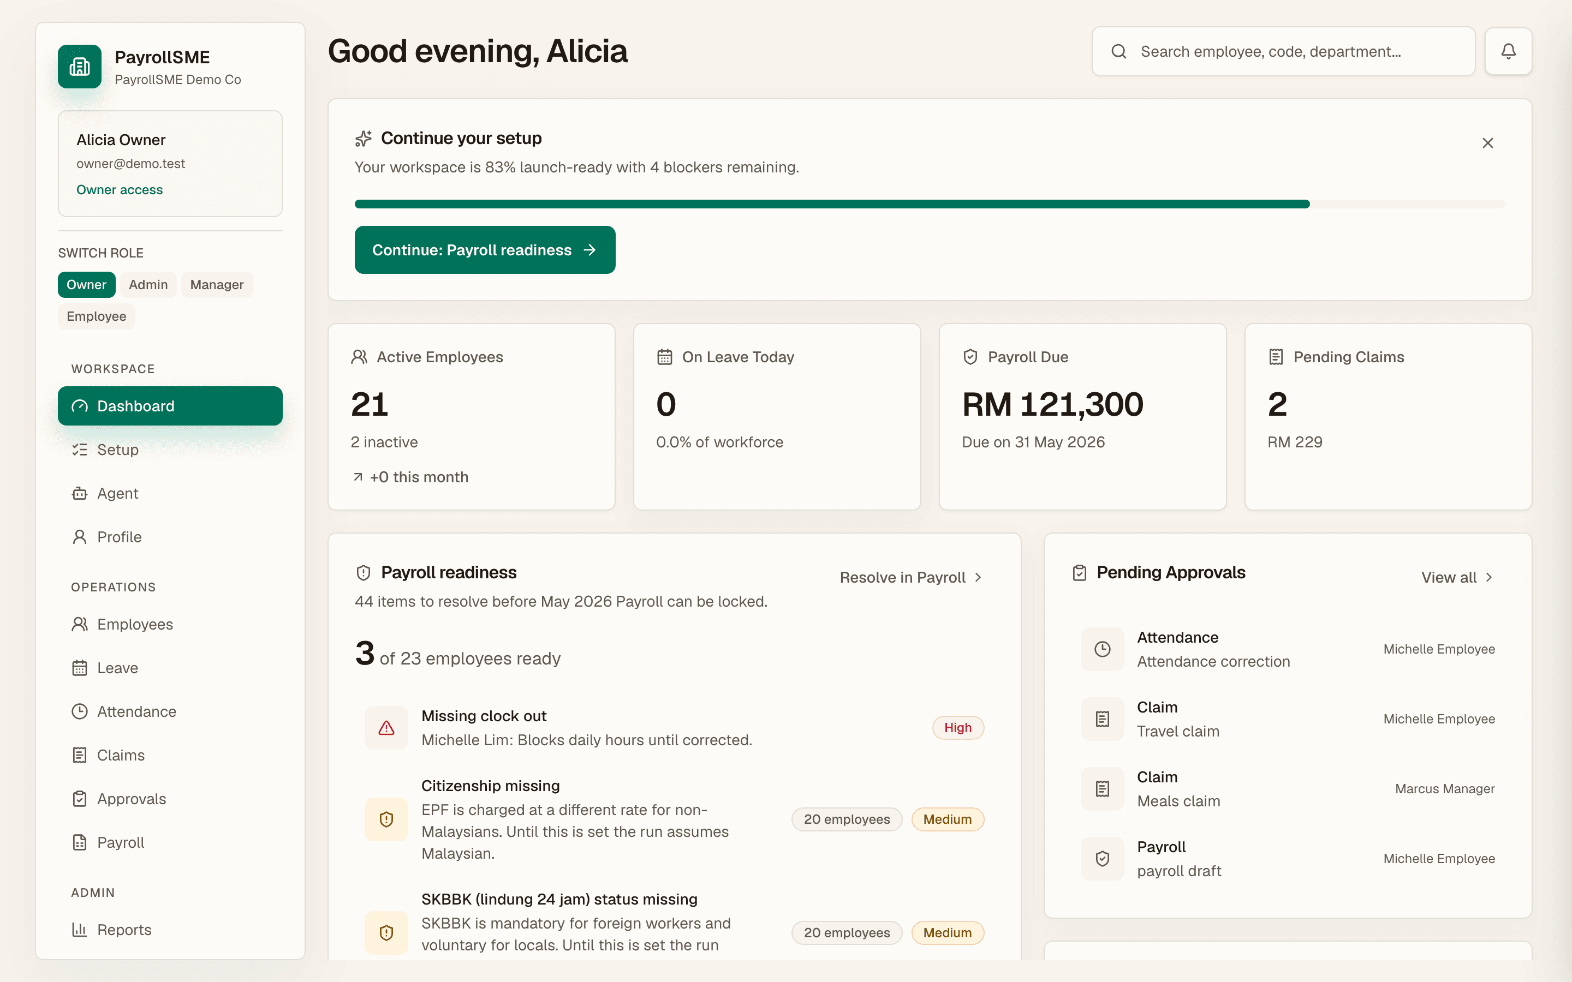Open Dashboard in the sidebar
This screenshot has height=982, width=1572.
coord(170,406)
